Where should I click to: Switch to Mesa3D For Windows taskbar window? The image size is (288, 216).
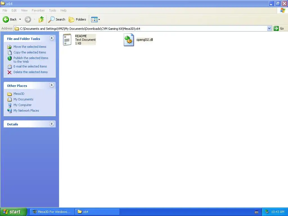[x=52, y=212]
